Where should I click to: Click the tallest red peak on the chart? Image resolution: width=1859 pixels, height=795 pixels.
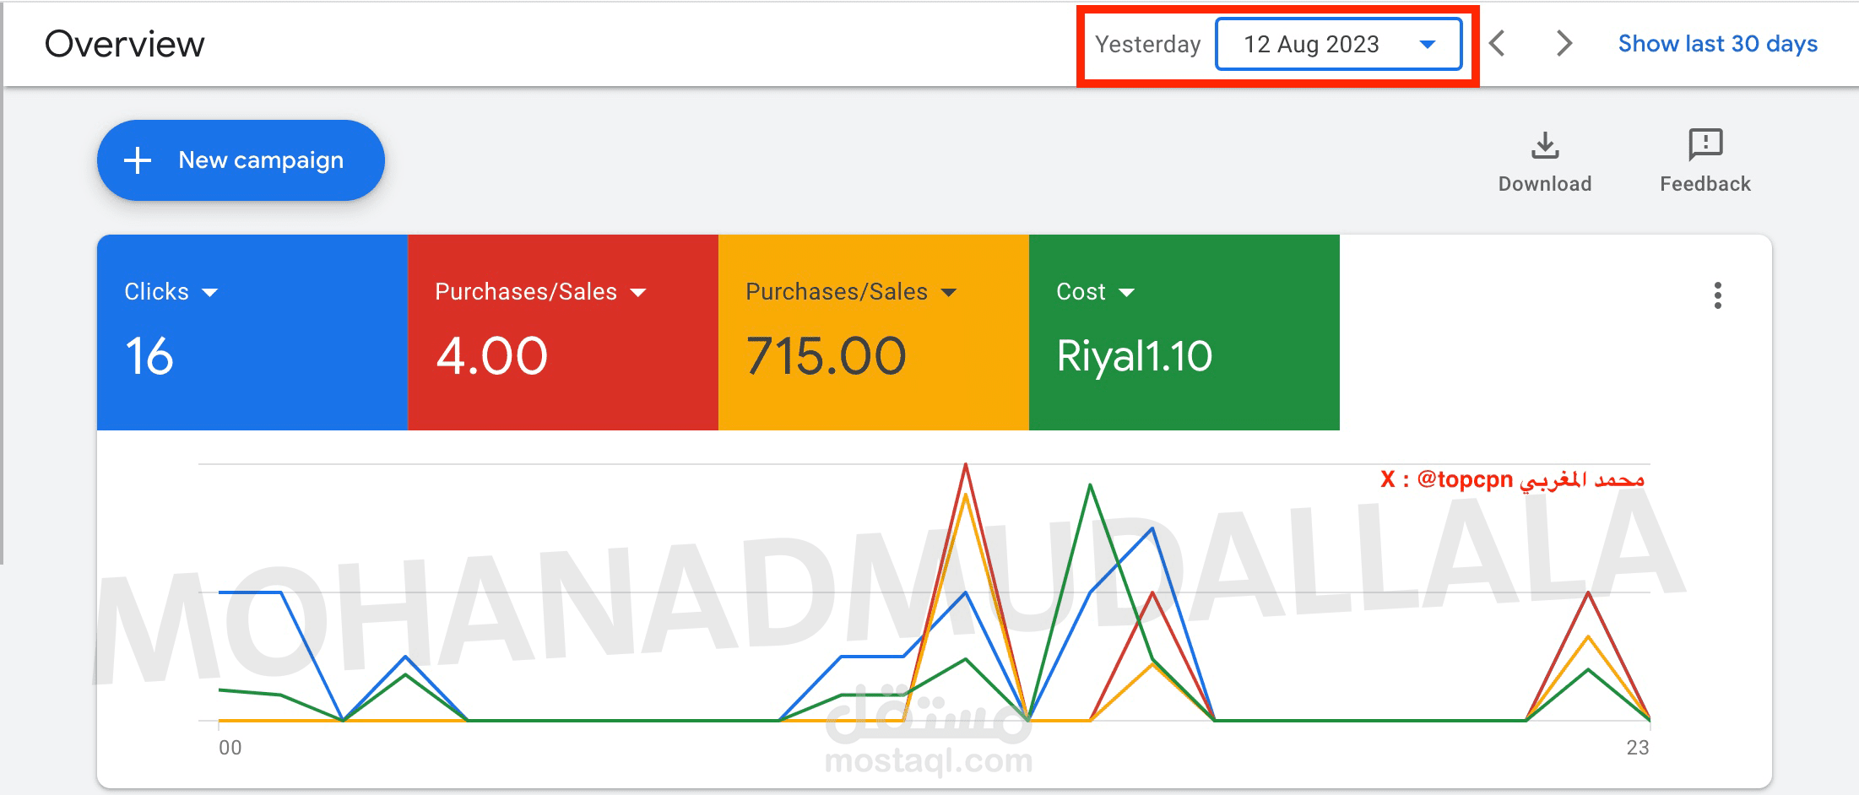pyautogui.click(x=966, y=465)
